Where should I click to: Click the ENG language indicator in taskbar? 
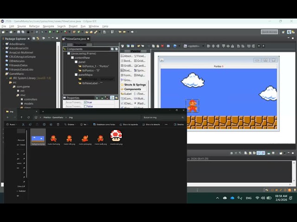click(x=249, y=198)
